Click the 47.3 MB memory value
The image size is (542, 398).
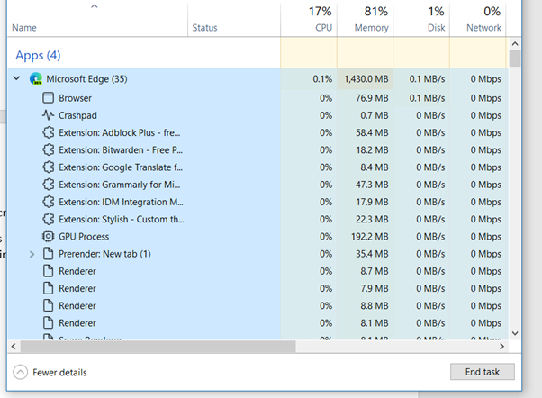[372, 185]
